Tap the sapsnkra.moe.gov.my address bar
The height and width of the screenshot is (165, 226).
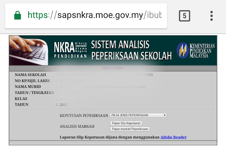pos(86,16)
